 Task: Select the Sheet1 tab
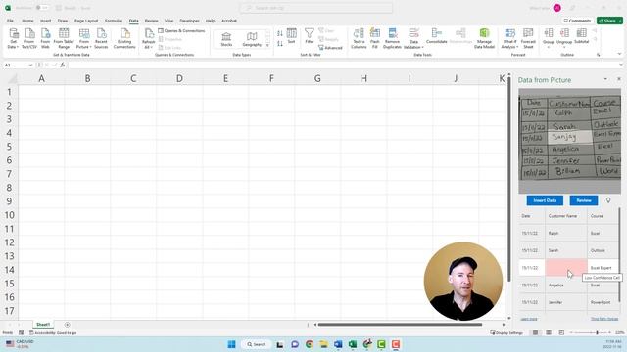pyautogui.click(x=43, y=325)
